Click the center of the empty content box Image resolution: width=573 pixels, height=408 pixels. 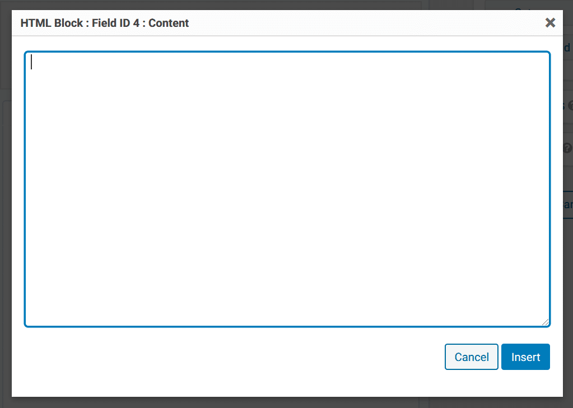tap(287, 189)
